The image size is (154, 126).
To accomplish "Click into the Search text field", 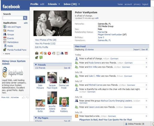I will pyautogui.click(x=13, y=18).
